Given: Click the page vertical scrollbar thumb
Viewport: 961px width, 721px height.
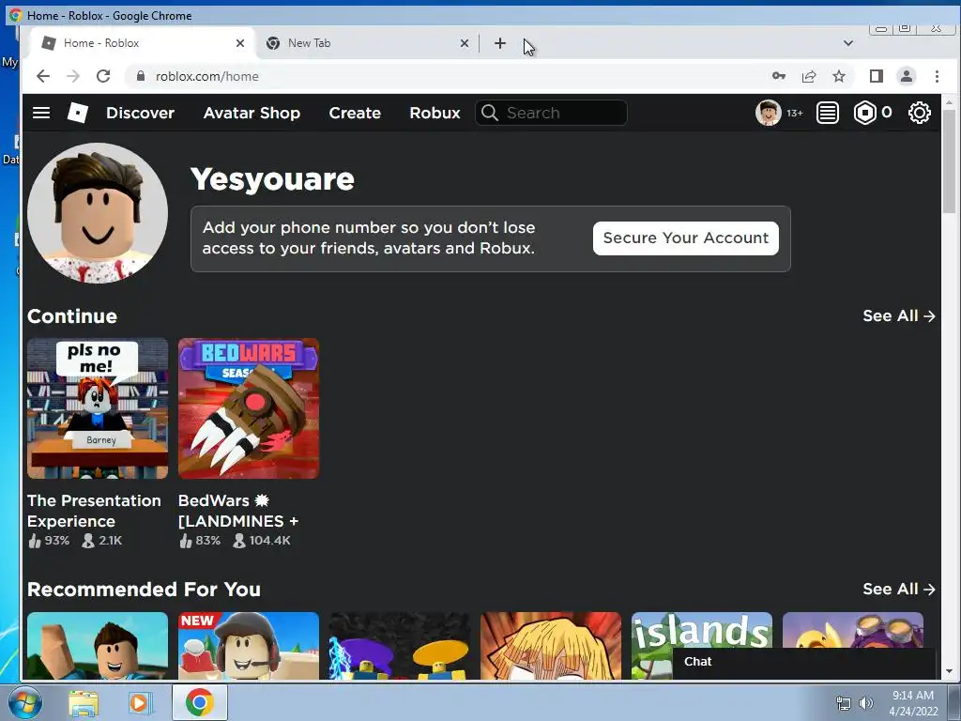Looking at the screenshot, I should pos(950,161).
